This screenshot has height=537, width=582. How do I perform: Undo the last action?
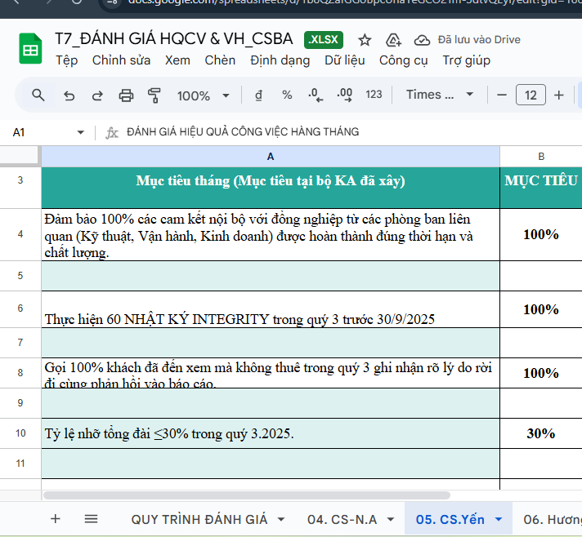coord(69,95)
